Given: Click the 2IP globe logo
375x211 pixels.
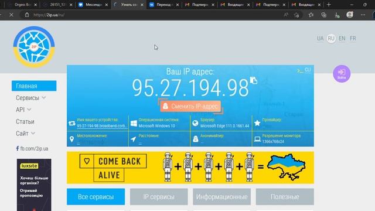Looking at the screenshot, I should coord(34,47).
